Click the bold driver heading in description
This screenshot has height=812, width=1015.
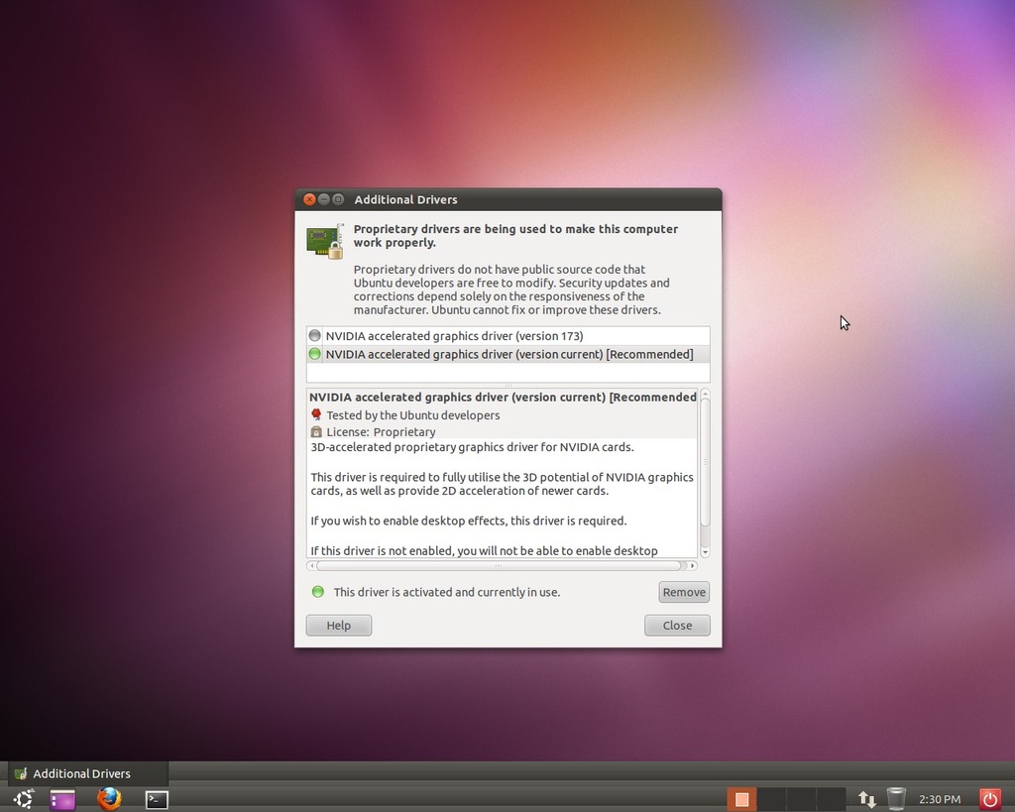[x=503, y=397]
